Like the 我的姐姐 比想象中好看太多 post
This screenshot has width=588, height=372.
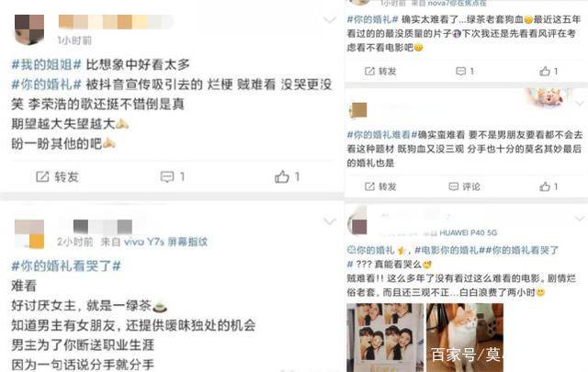point(287,176)
